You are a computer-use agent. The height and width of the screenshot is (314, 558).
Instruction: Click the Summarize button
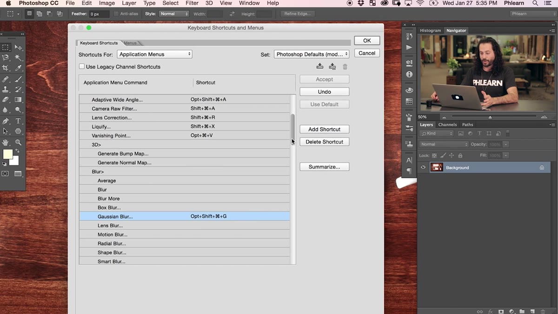(x=325, y=167)
